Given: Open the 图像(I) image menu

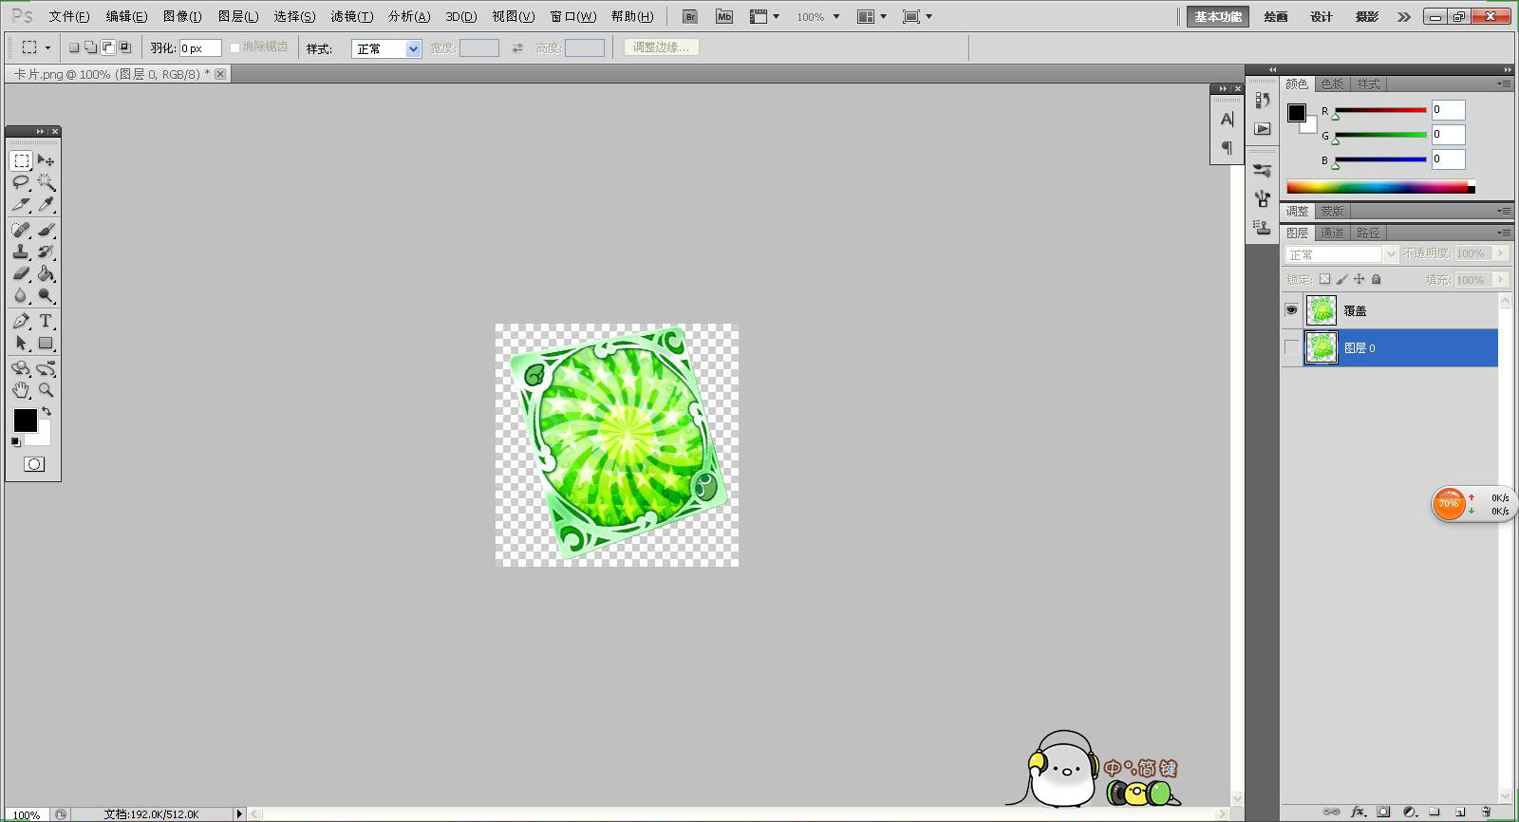Looking at the screenshot, I should coord(182,16).
